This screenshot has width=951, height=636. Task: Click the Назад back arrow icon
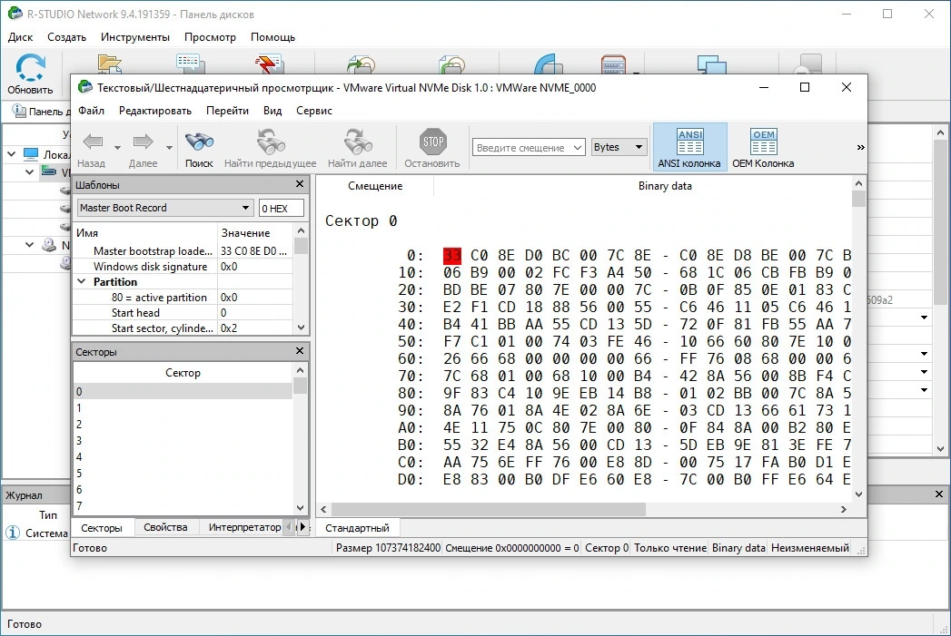pyautogui.click(x=93, y=142)
